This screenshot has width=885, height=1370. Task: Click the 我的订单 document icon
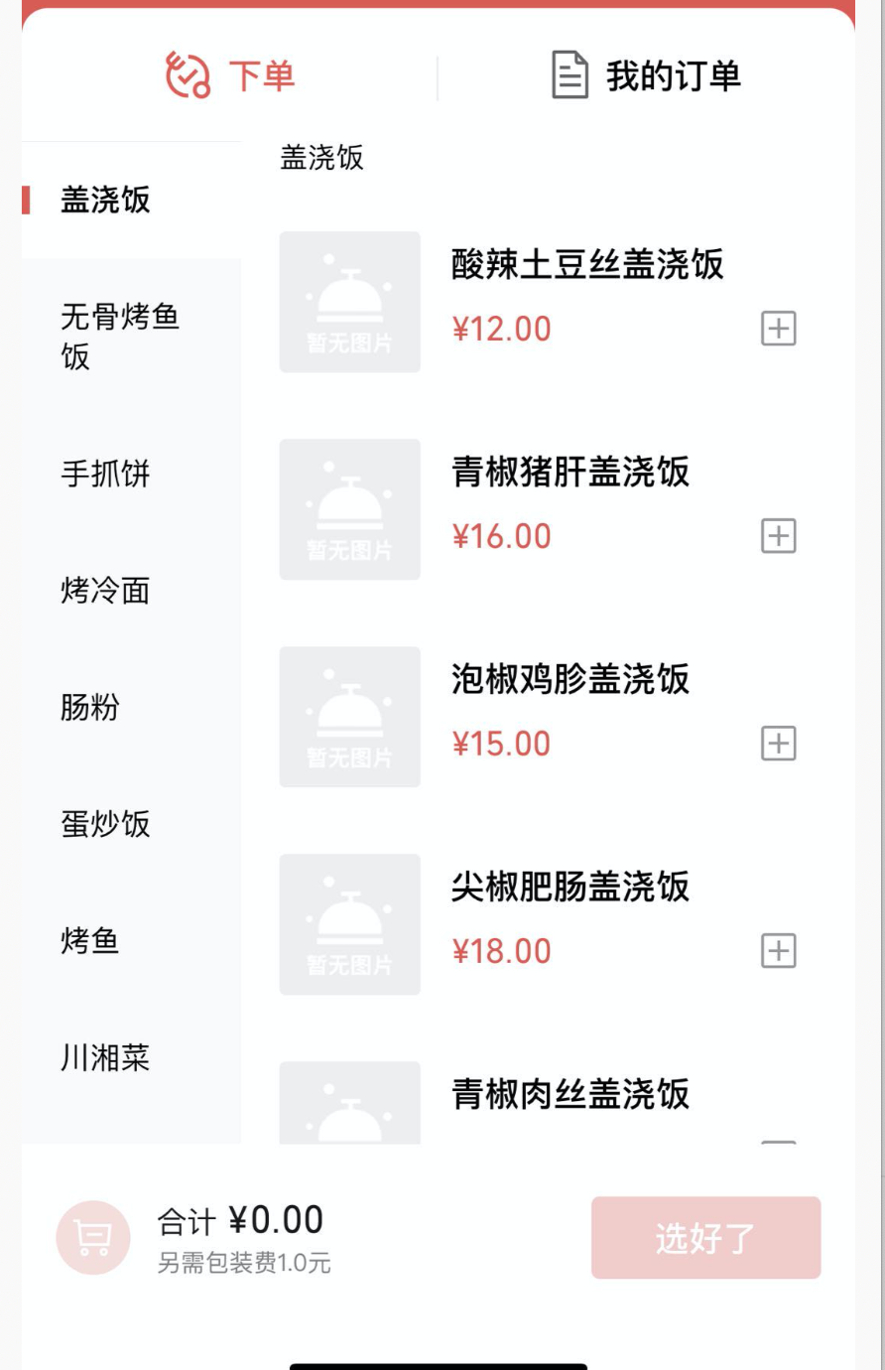pyautogui.click(x=569, y=75)
